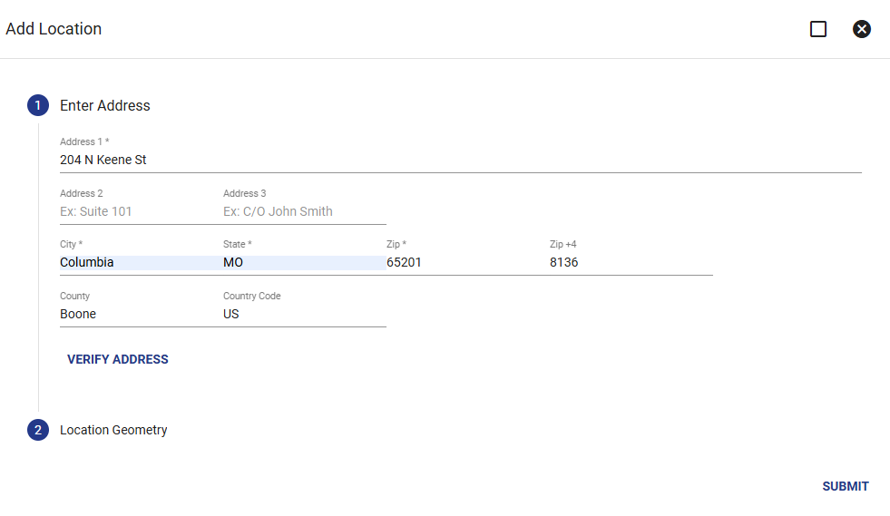Select step 1 circle icon
This screenshot has height=516, width=890.
38,105
